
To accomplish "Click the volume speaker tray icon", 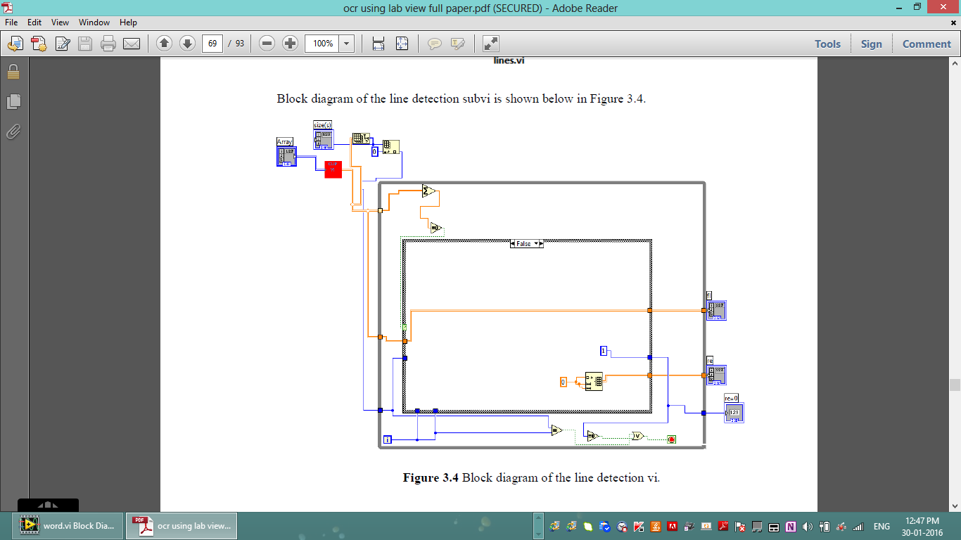I will tap(808, 527).
